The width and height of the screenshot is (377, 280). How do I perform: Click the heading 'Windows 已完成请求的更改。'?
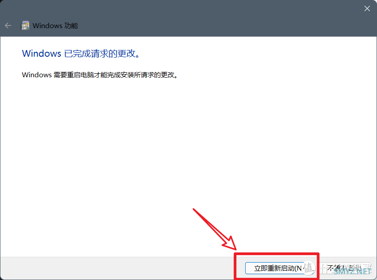coord(81,53)
